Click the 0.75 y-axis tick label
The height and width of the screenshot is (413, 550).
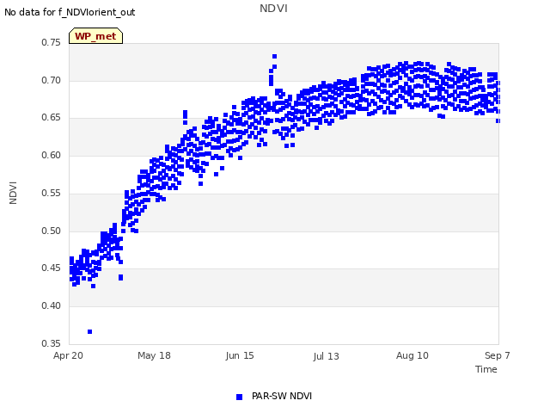(x=52, y=42)
